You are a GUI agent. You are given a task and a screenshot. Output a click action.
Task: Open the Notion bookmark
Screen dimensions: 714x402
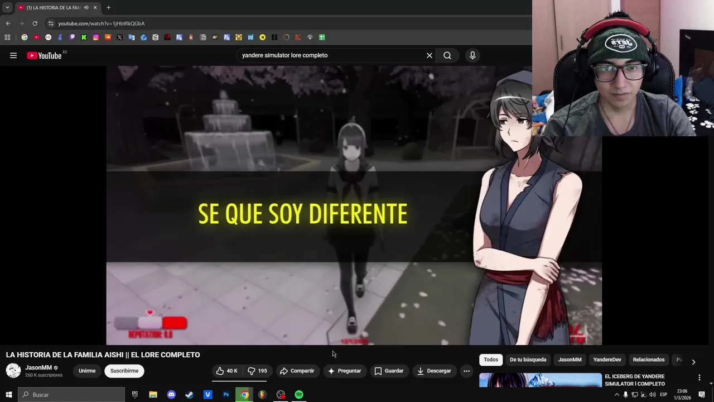[203, 37]
